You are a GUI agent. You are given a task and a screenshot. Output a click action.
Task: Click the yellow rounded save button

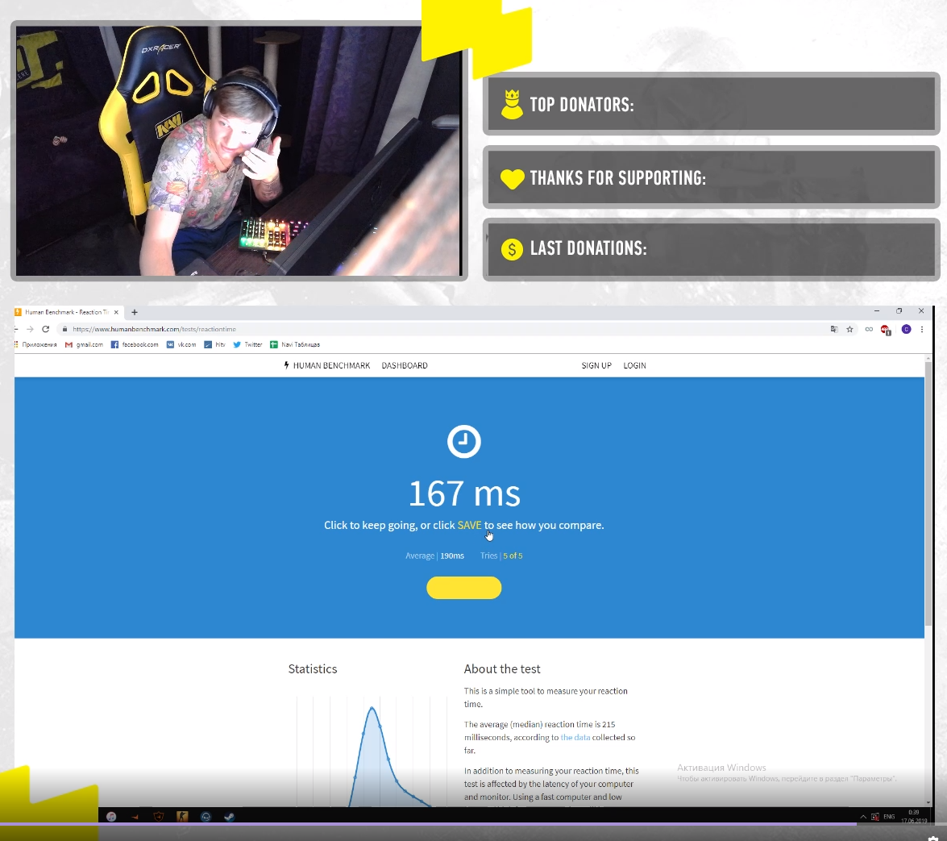(x=464, y=588)
